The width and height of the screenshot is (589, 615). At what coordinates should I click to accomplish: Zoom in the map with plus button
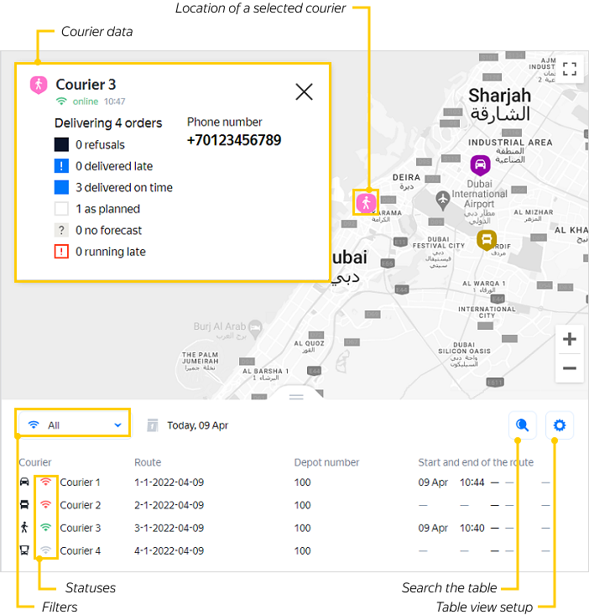[570, 340]
